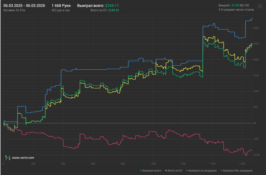The width and height of the screenshot is (266, 175).
Task: Toggle the pink 'Выиграл без шоудауна' legend series
Action: 236,170
